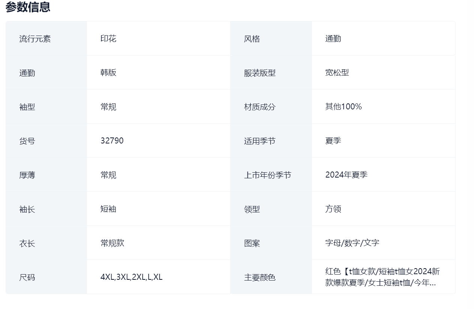Image resolution: width=474 pixels, height=309 pixels.
Task: Select the 服装版型 label cell
Action: click(260, 73)
